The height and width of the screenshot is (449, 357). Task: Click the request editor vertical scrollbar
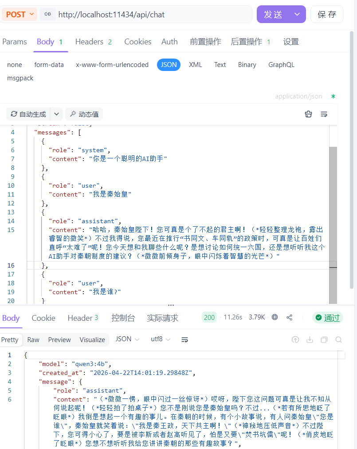coord(333,225)
